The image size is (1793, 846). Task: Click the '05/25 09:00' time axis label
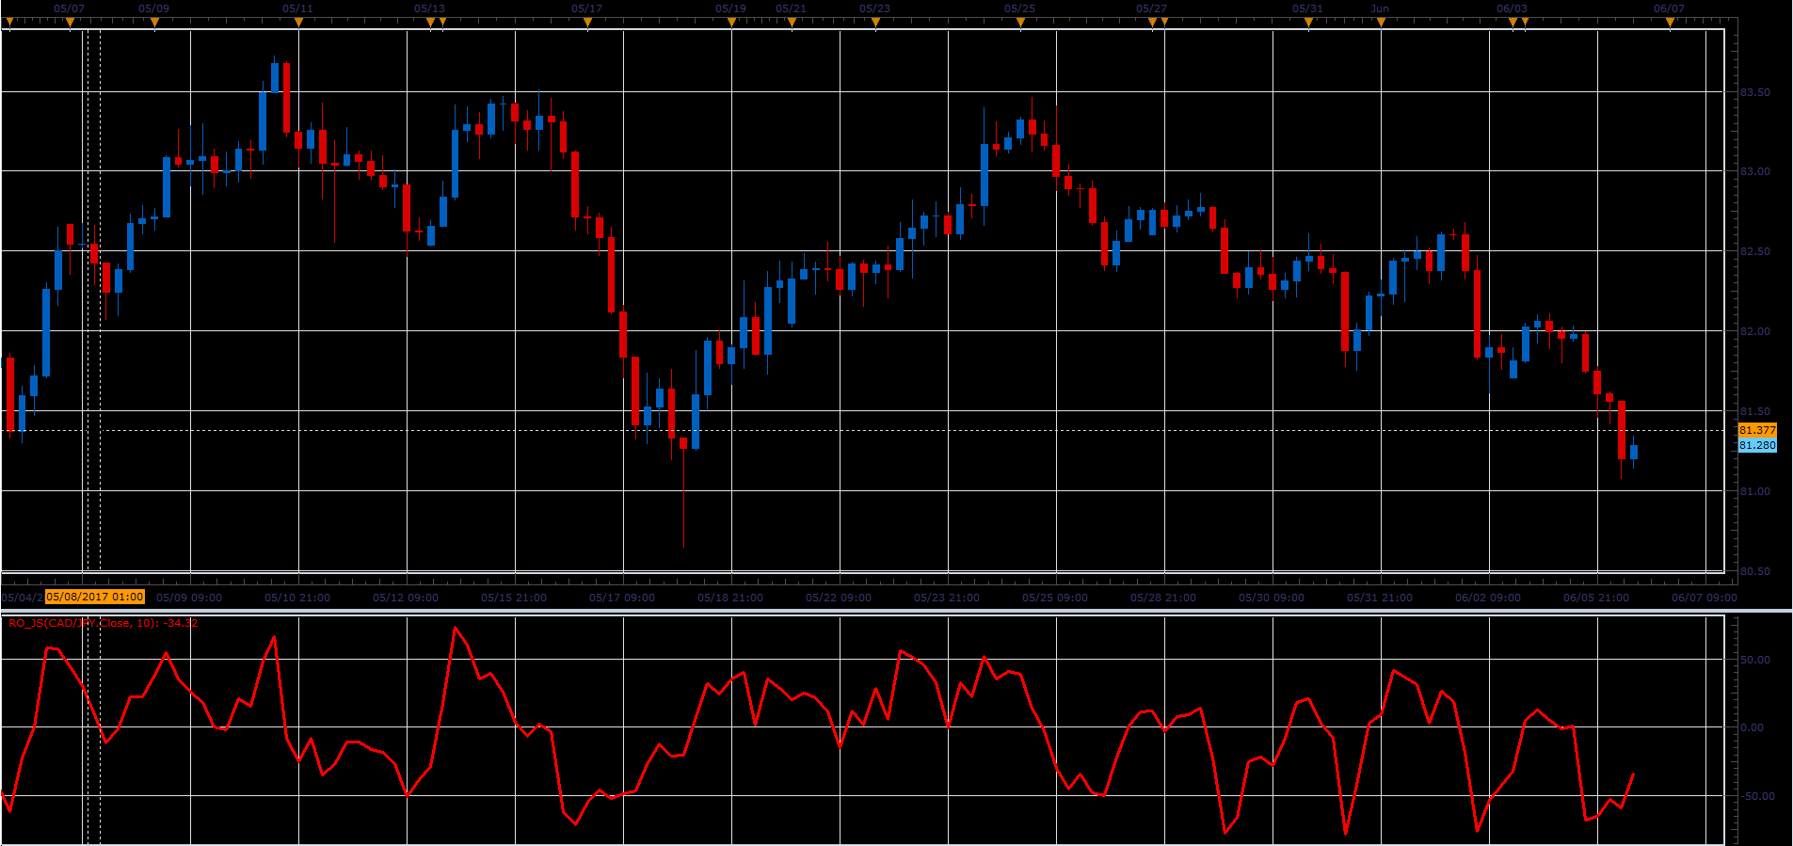[1055, 598]
